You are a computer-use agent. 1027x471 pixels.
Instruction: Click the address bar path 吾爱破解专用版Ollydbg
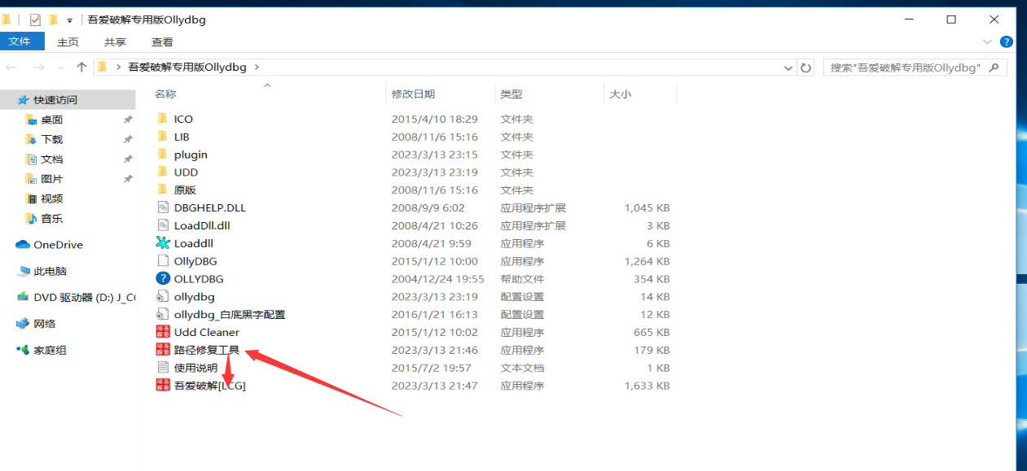tap(187, 68)
